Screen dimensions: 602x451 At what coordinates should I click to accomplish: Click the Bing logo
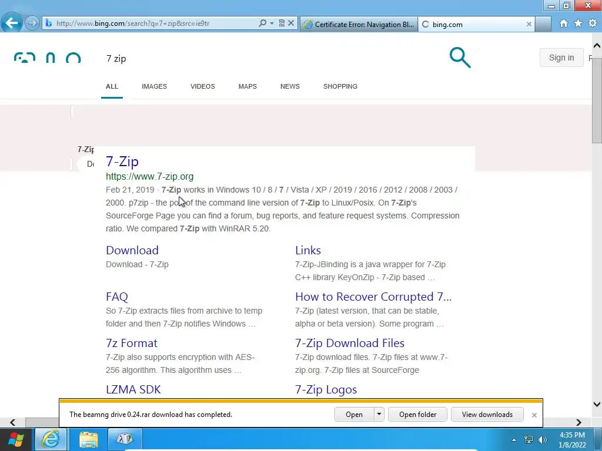(48, 58)
